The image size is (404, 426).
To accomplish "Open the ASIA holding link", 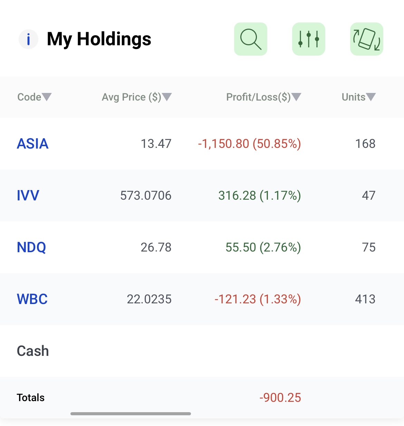I will click(33, 144).
